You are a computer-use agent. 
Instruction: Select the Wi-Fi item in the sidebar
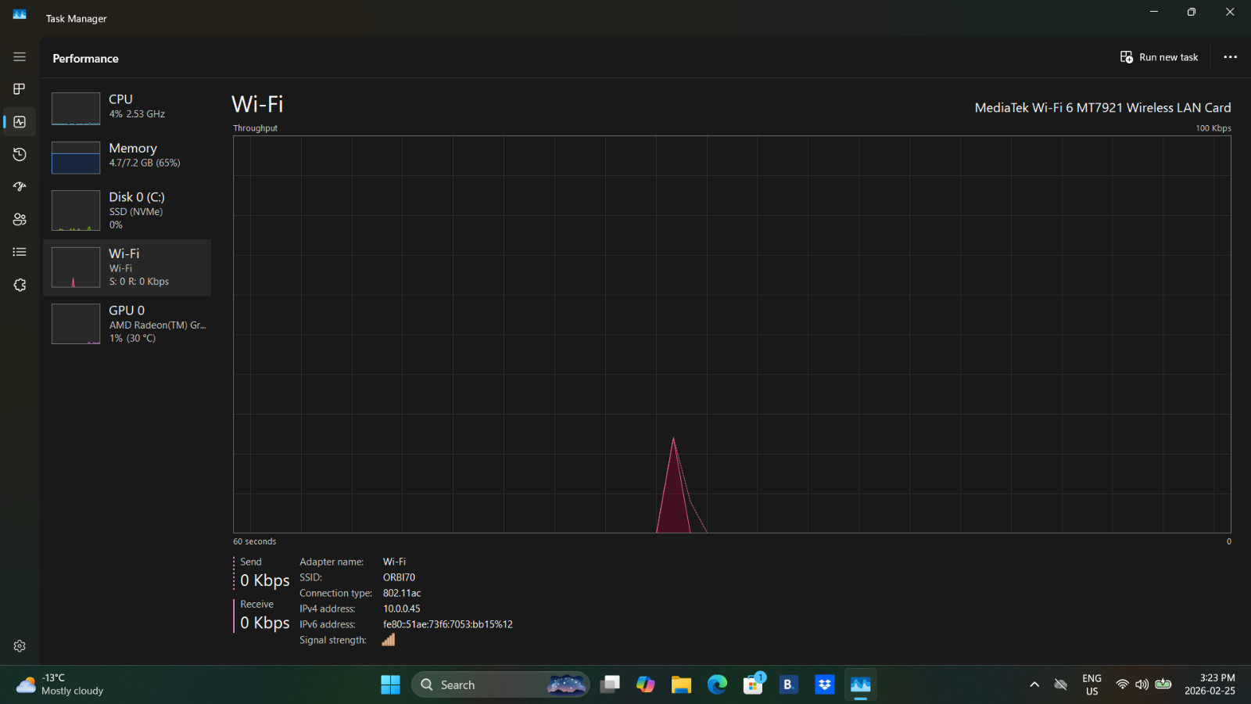pyautogui.click(x=127, y=268)
